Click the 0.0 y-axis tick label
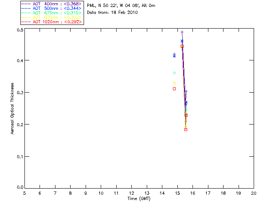 (x=20, y=187)
